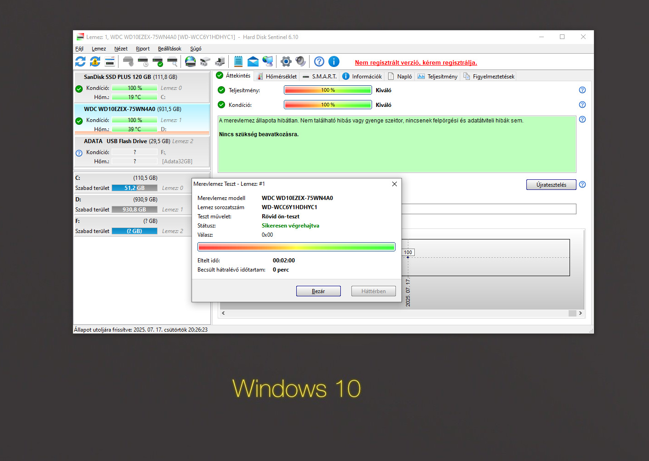649x461 pixels.
Task: Click the Háttérben button in test dialog
Action: point(373,291)
